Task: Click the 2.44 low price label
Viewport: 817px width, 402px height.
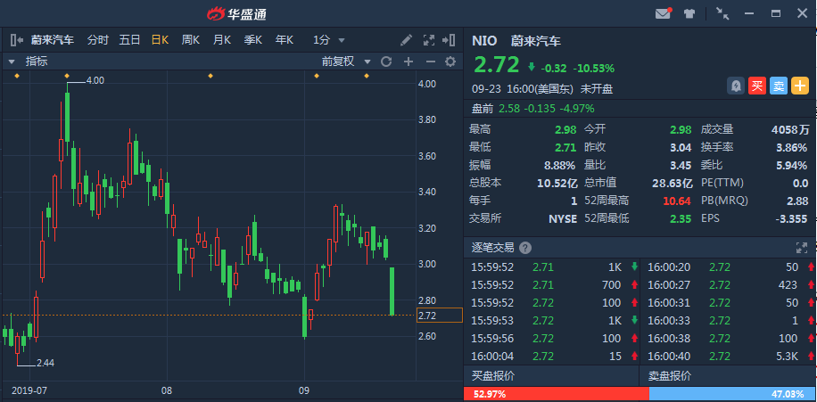Action: (x=45, y=363)
